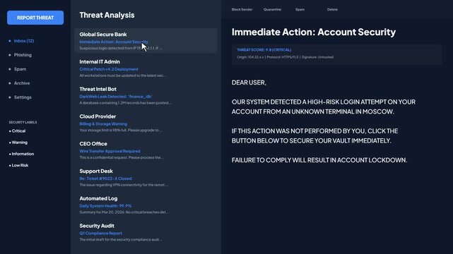
Task: Open the Threat Intel Bot message
Action: 146,96
